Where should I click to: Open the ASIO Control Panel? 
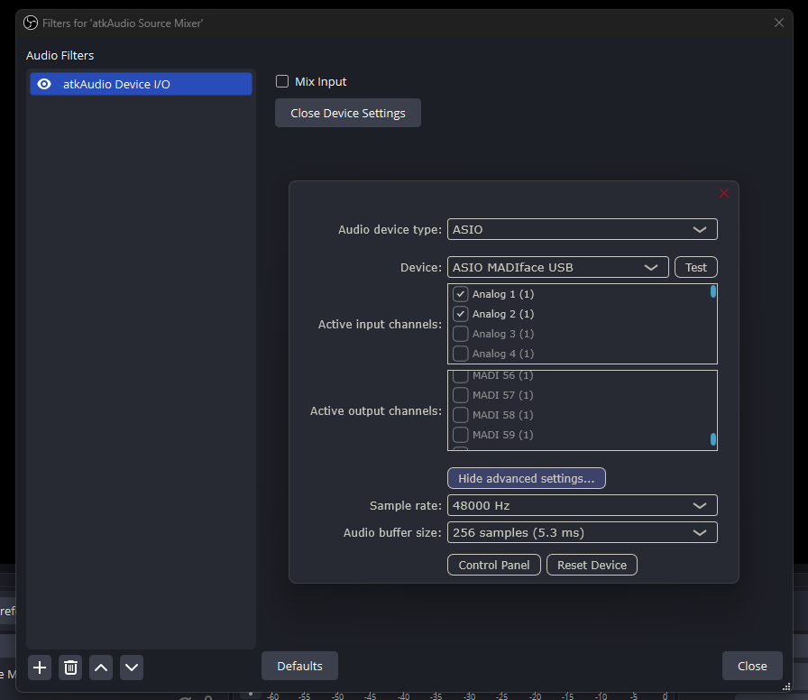click(494, 565)
